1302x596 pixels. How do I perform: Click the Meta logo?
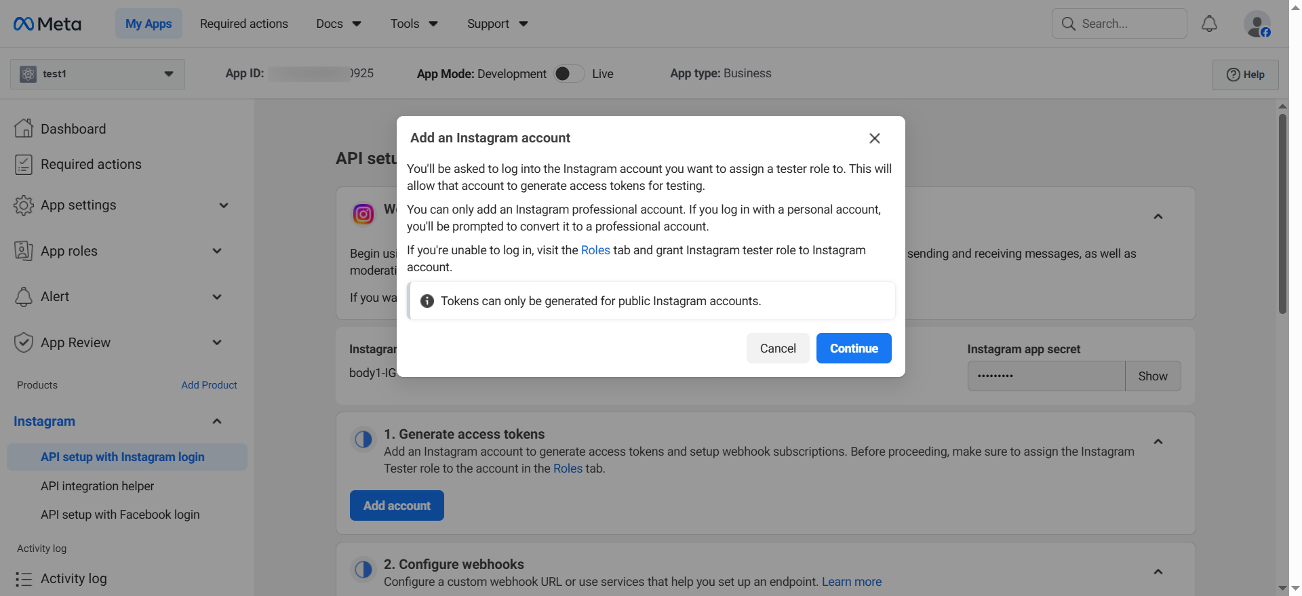click(47, 24)
